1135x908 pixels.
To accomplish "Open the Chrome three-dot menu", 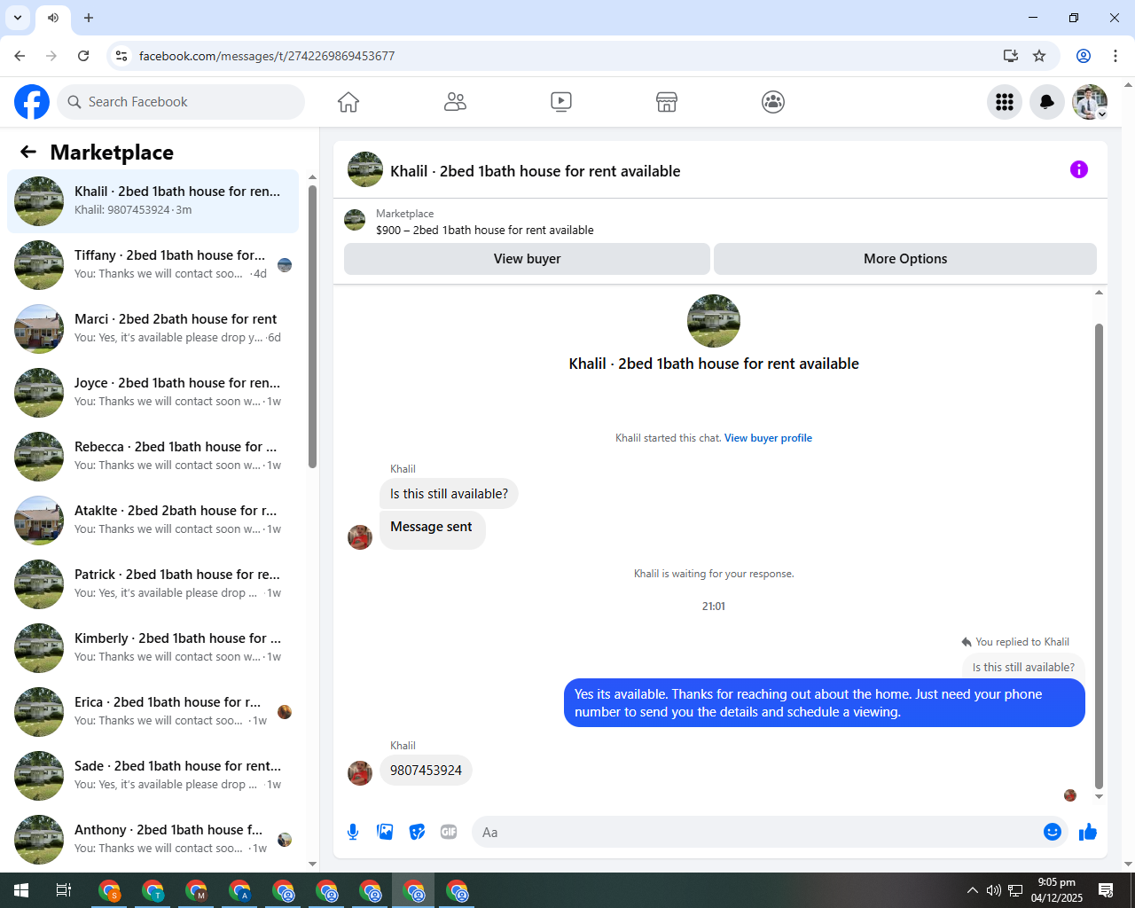I will pyautogui.click(x=1115, y=56).
